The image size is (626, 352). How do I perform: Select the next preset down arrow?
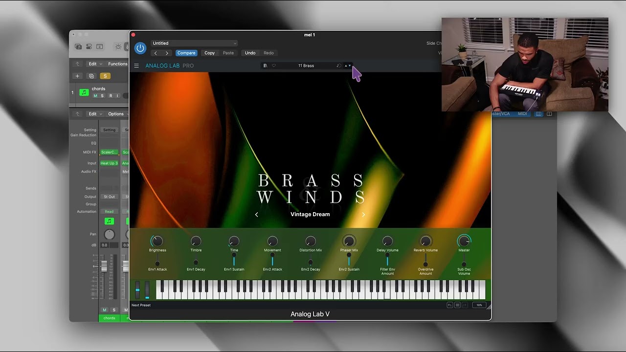tap(350, 66)
